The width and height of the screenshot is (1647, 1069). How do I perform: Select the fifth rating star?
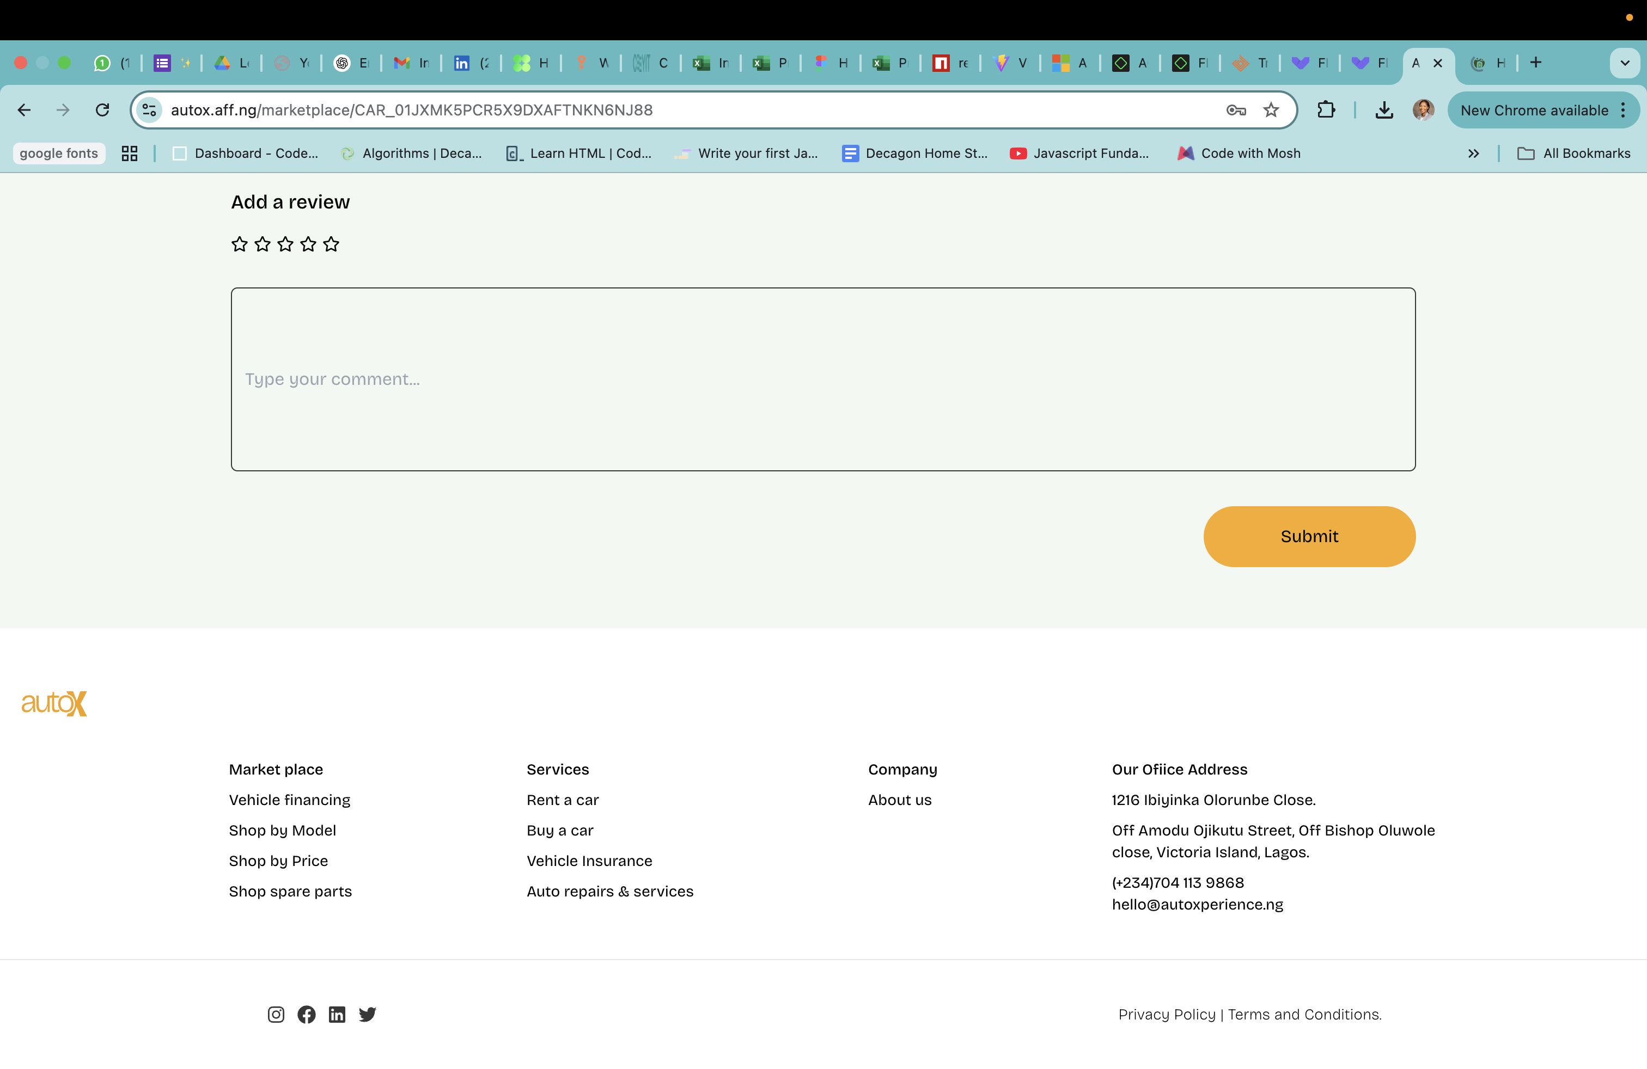click(332, 244)
